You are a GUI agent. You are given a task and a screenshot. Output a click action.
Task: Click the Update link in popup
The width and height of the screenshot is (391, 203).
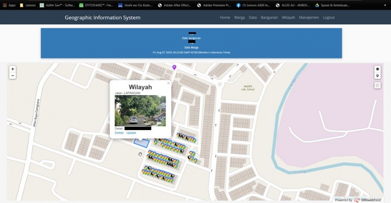click(x=131, y=133)
